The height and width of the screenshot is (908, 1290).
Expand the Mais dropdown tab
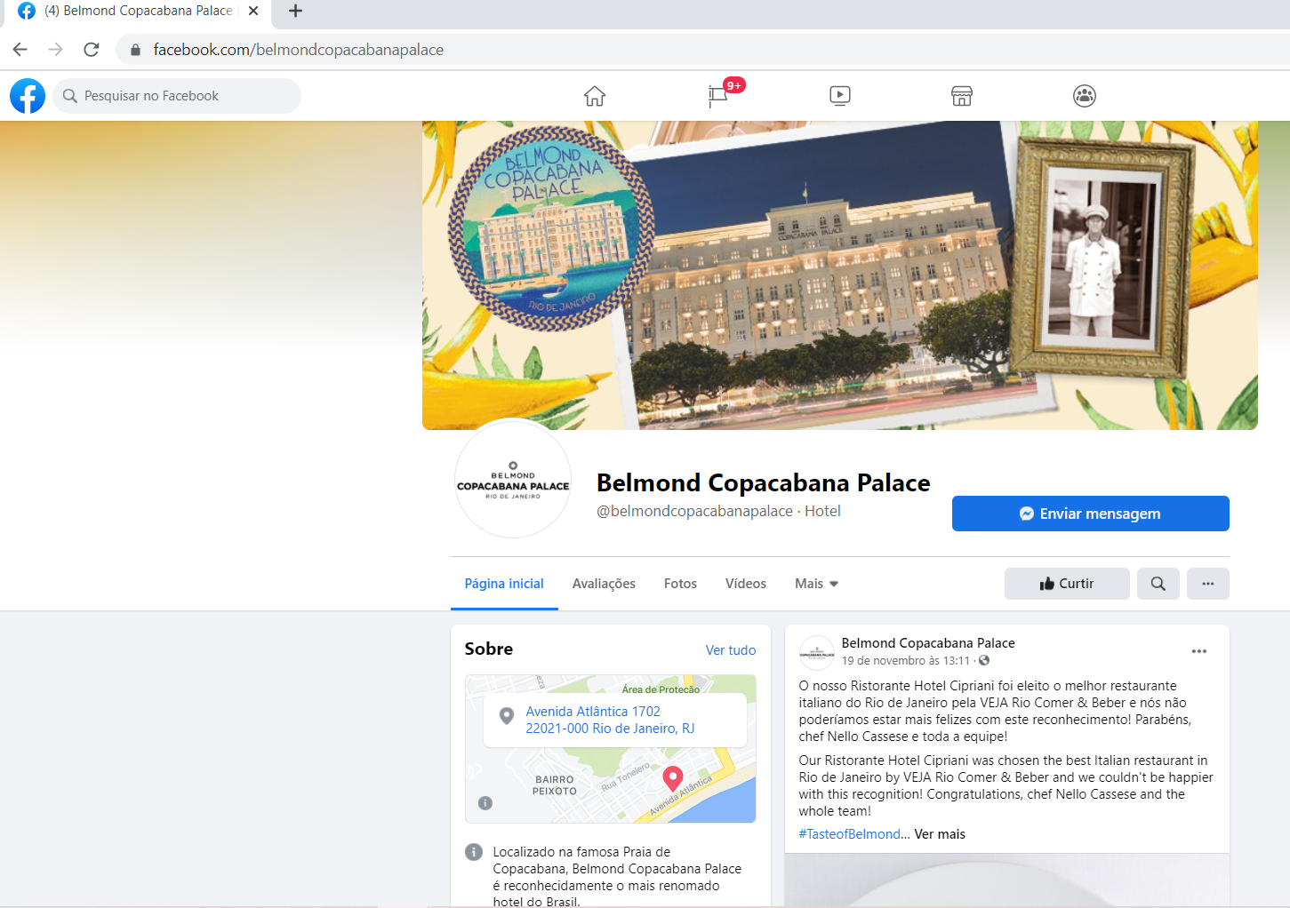[816, 584]
